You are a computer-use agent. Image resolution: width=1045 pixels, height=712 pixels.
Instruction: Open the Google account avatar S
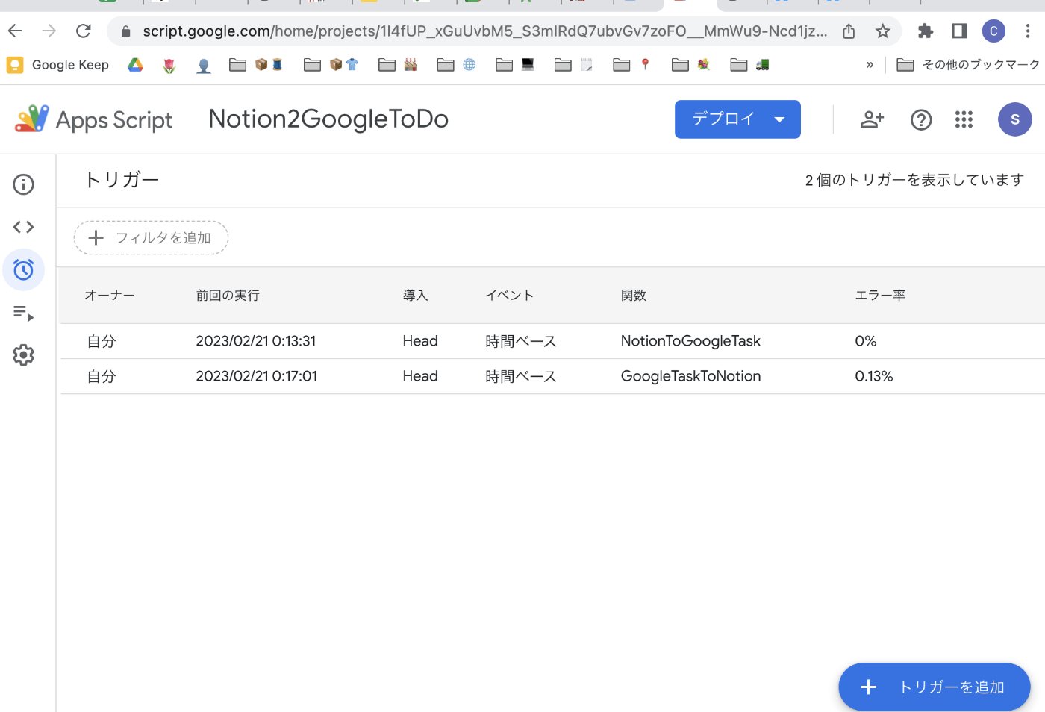coord(1014,119)
